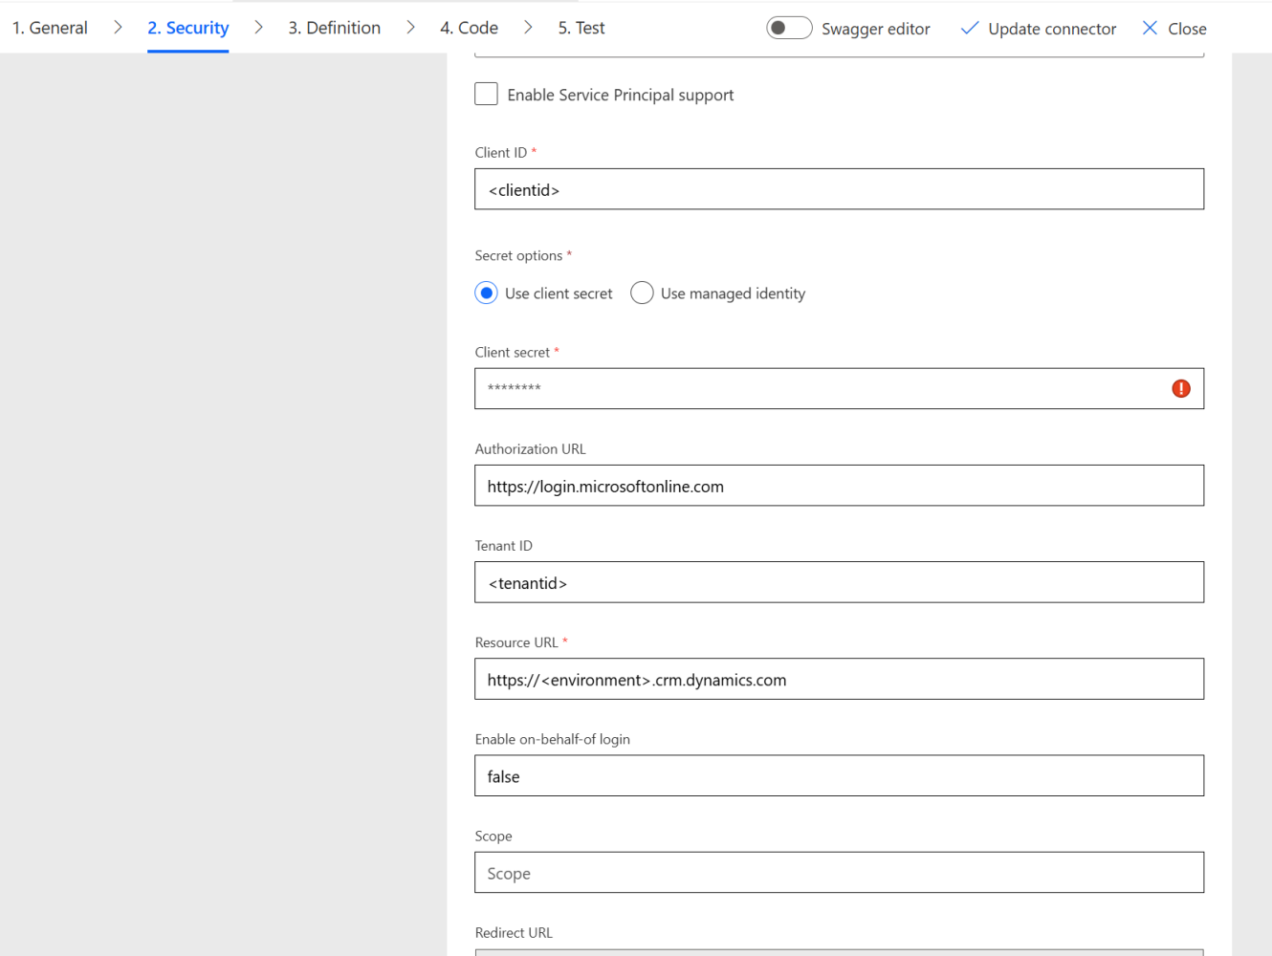Click chevron arrow after Code step

click(x=528, y=28)
